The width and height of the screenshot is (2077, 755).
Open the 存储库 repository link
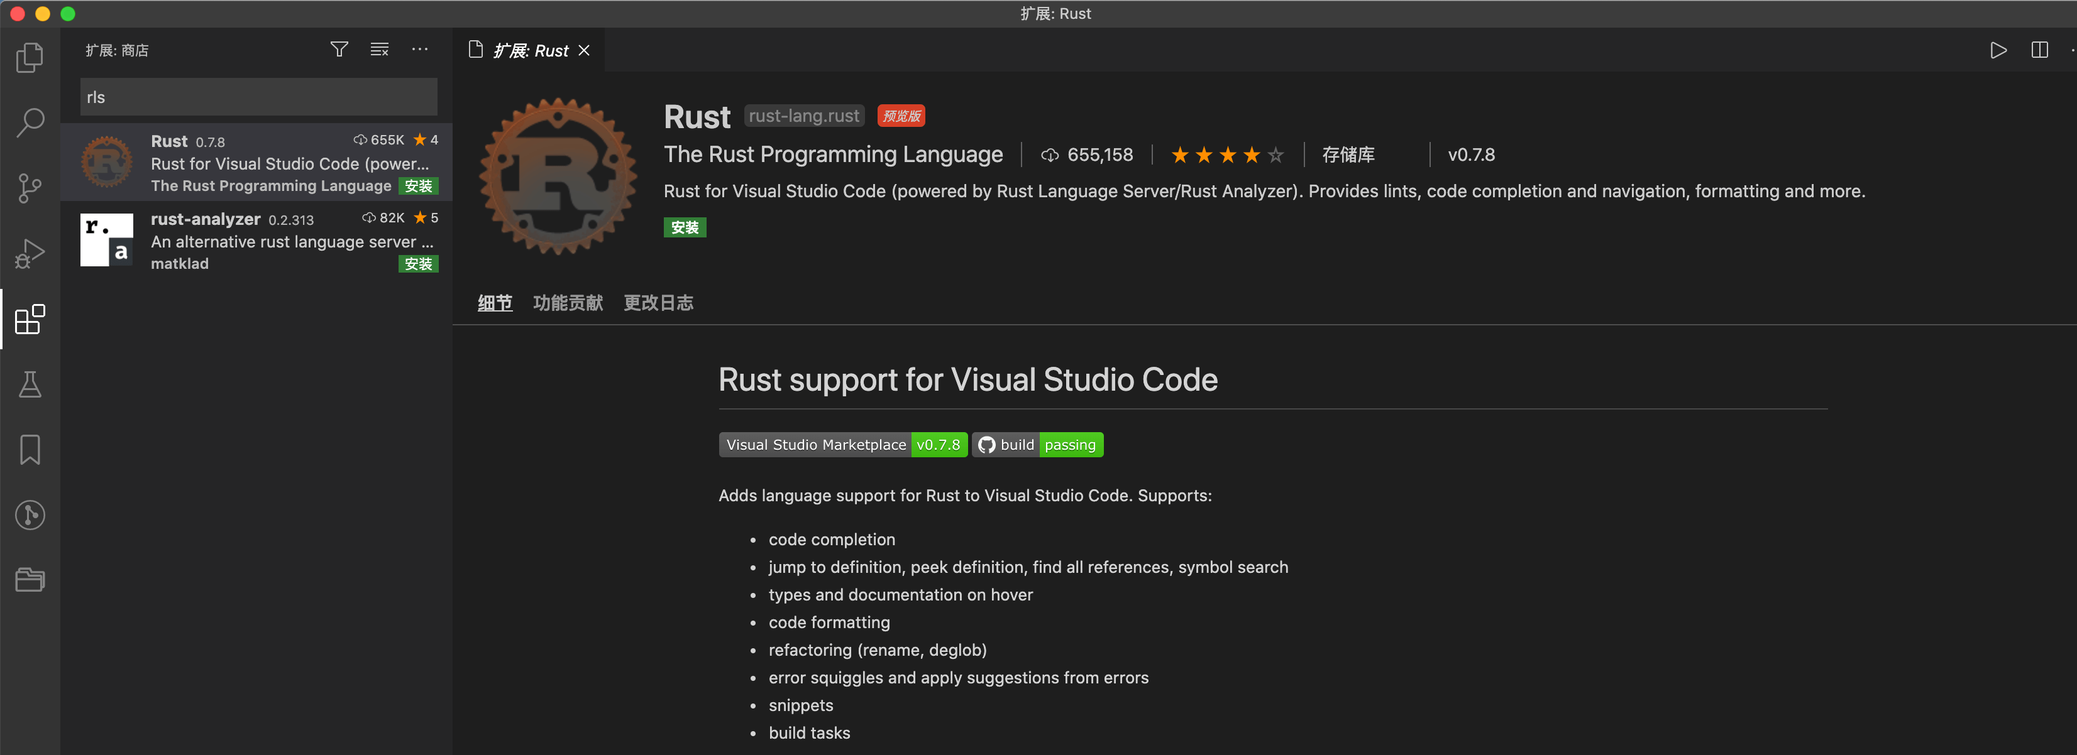coord(1347,155)
